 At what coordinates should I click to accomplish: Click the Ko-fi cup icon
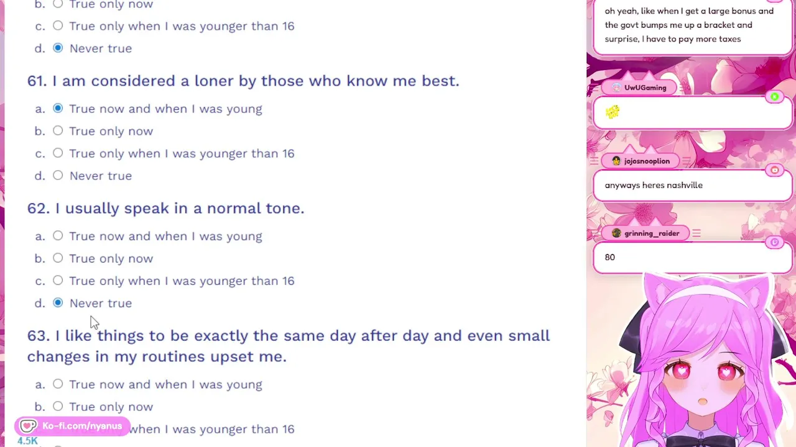pyautogui.click(x=28, y=426)
